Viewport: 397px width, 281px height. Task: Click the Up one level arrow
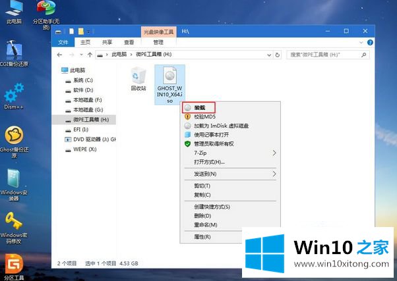pyautogui.click(x=90, y=55)
